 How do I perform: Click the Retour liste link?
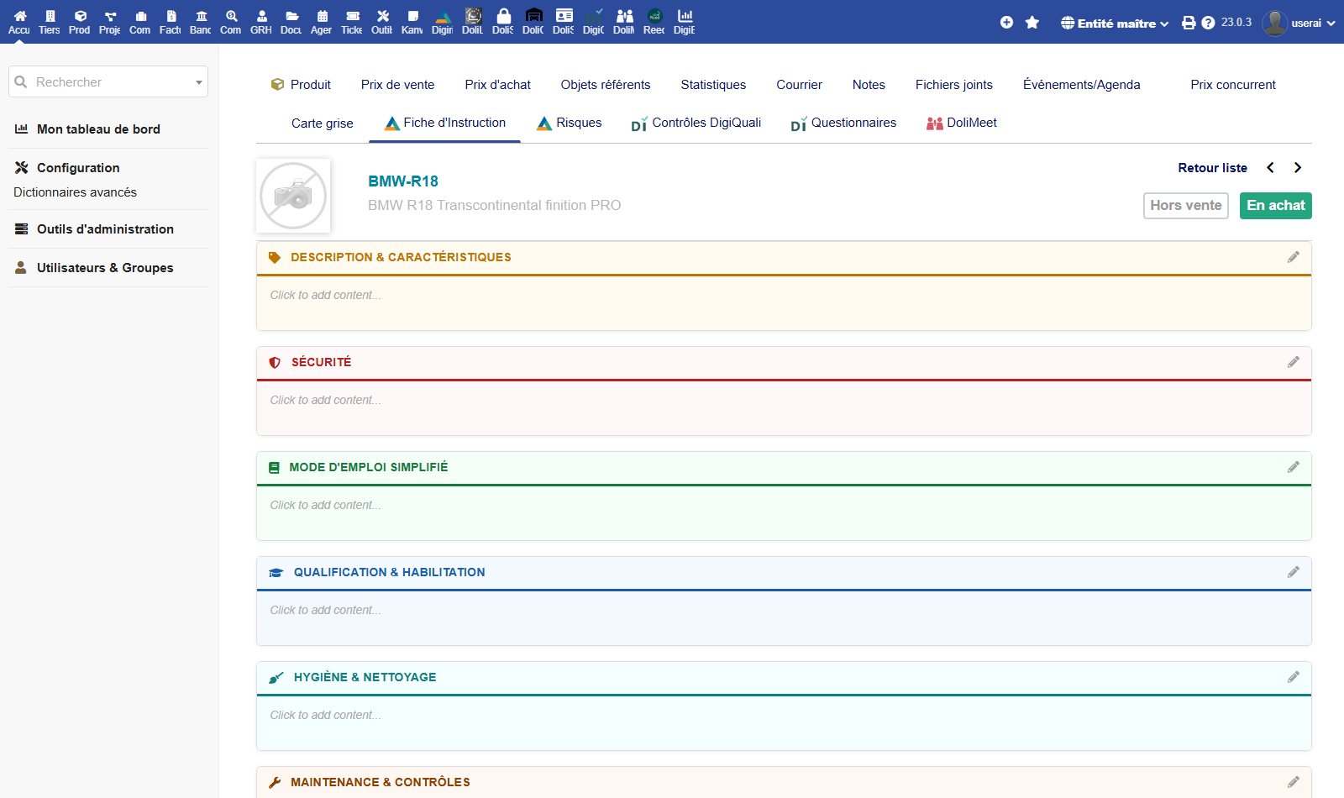pyautogui.click(x=1212, y=168)
